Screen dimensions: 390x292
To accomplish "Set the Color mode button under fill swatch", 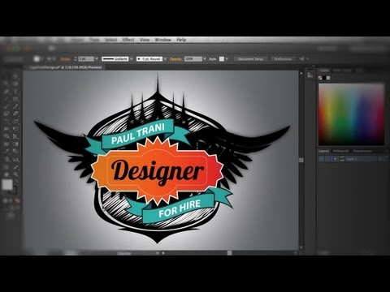I will [5, 200].
